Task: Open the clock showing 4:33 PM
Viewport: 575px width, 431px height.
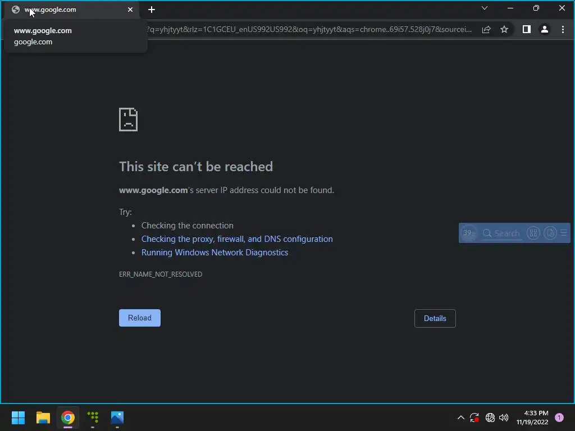Action: tap(532, 418)
